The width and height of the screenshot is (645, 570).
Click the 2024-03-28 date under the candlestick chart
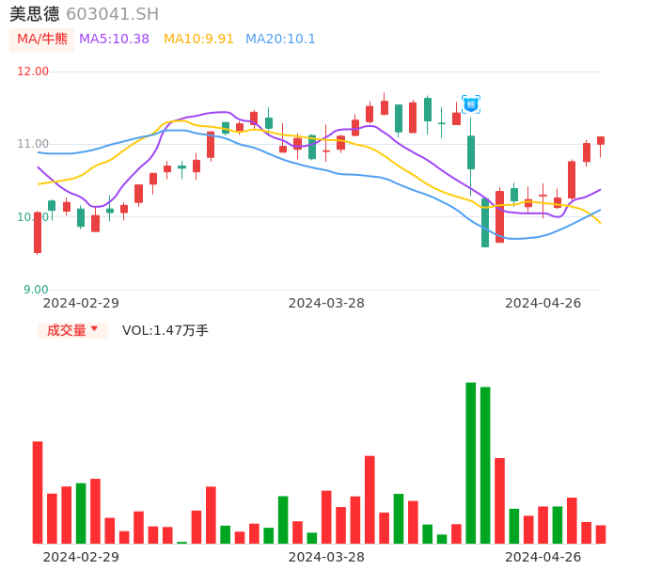tap(326, 303)
